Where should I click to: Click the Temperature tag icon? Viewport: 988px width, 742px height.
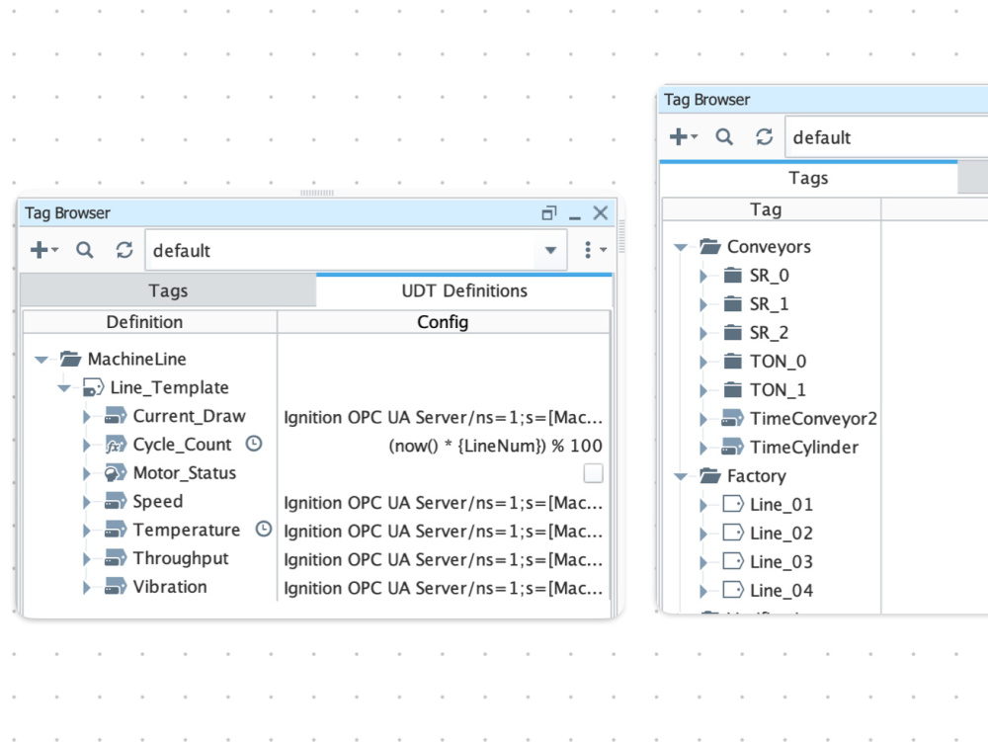coord(116,530)
